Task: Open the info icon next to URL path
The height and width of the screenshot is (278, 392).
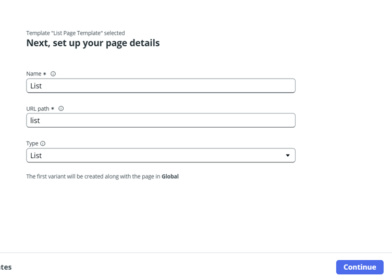Action: tap(61, 108)
